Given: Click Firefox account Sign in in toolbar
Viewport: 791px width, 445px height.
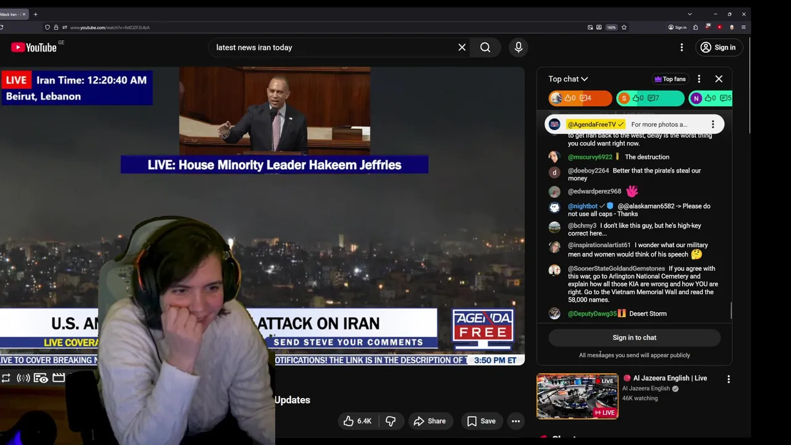Looking at the screenshot, I should pos(677,27).
